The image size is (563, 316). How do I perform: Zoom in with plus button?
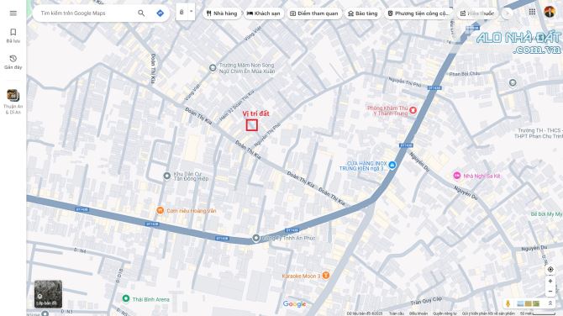coord(550,282)
